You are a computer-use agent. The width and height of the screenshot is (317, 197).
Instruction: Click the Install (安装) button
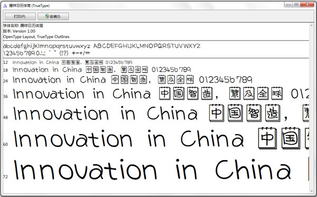pyautogui.click(x=53, y=16)
